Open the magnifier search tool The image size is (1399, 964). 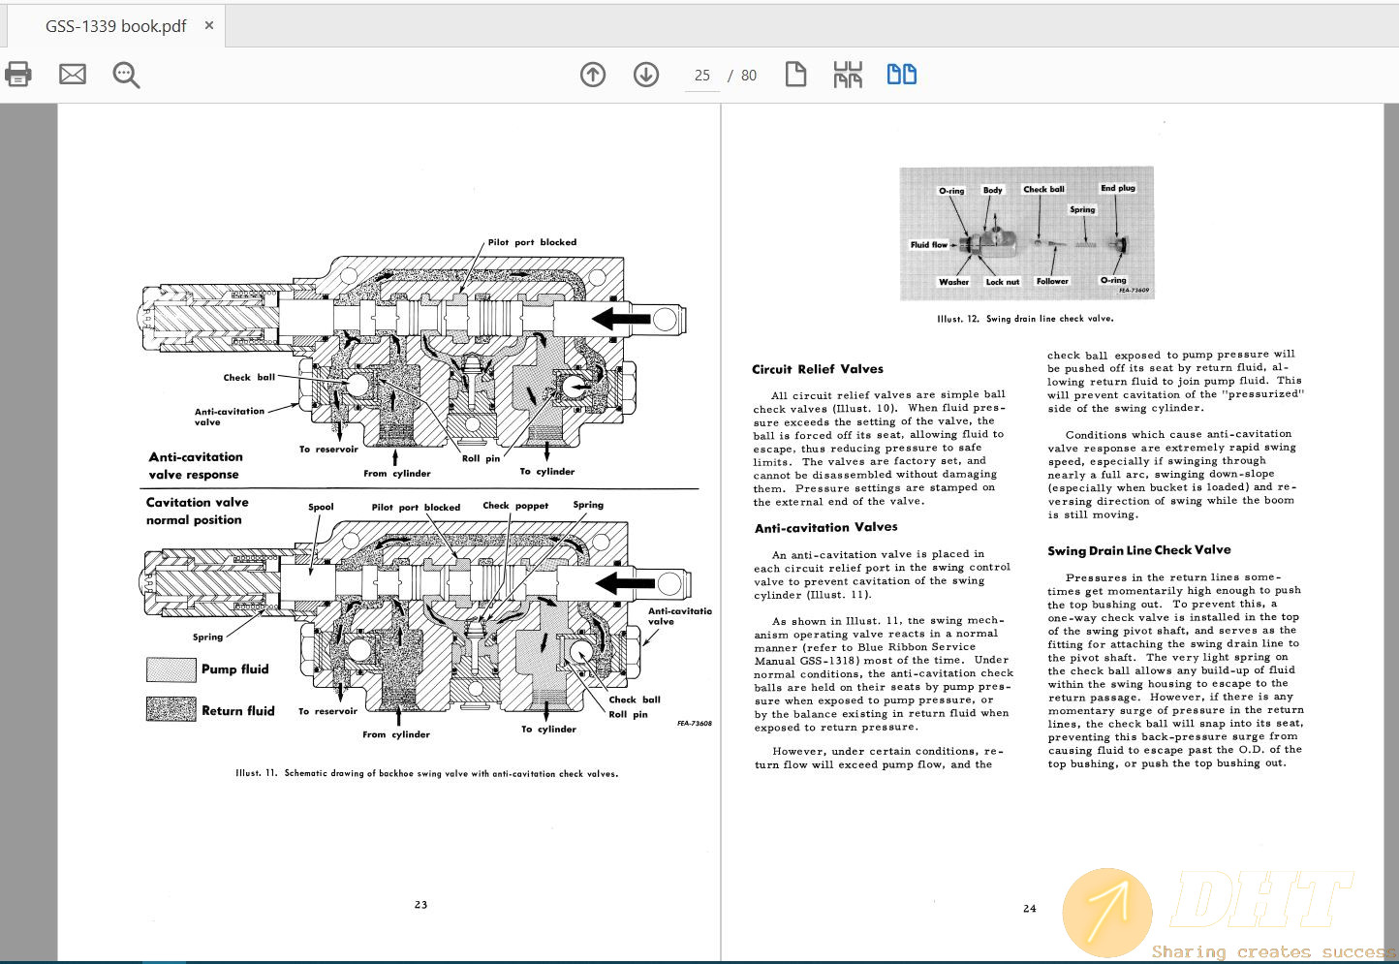tap(126, 75)
